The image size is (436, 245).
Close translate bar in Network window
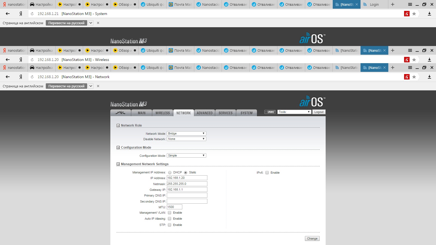(98, 86)
